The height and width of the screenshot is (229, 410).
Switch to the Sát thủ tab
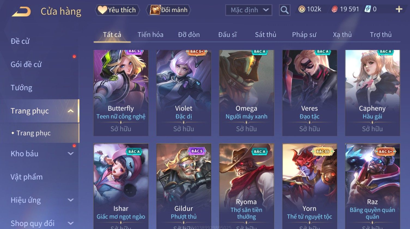(x=266, y=35)
